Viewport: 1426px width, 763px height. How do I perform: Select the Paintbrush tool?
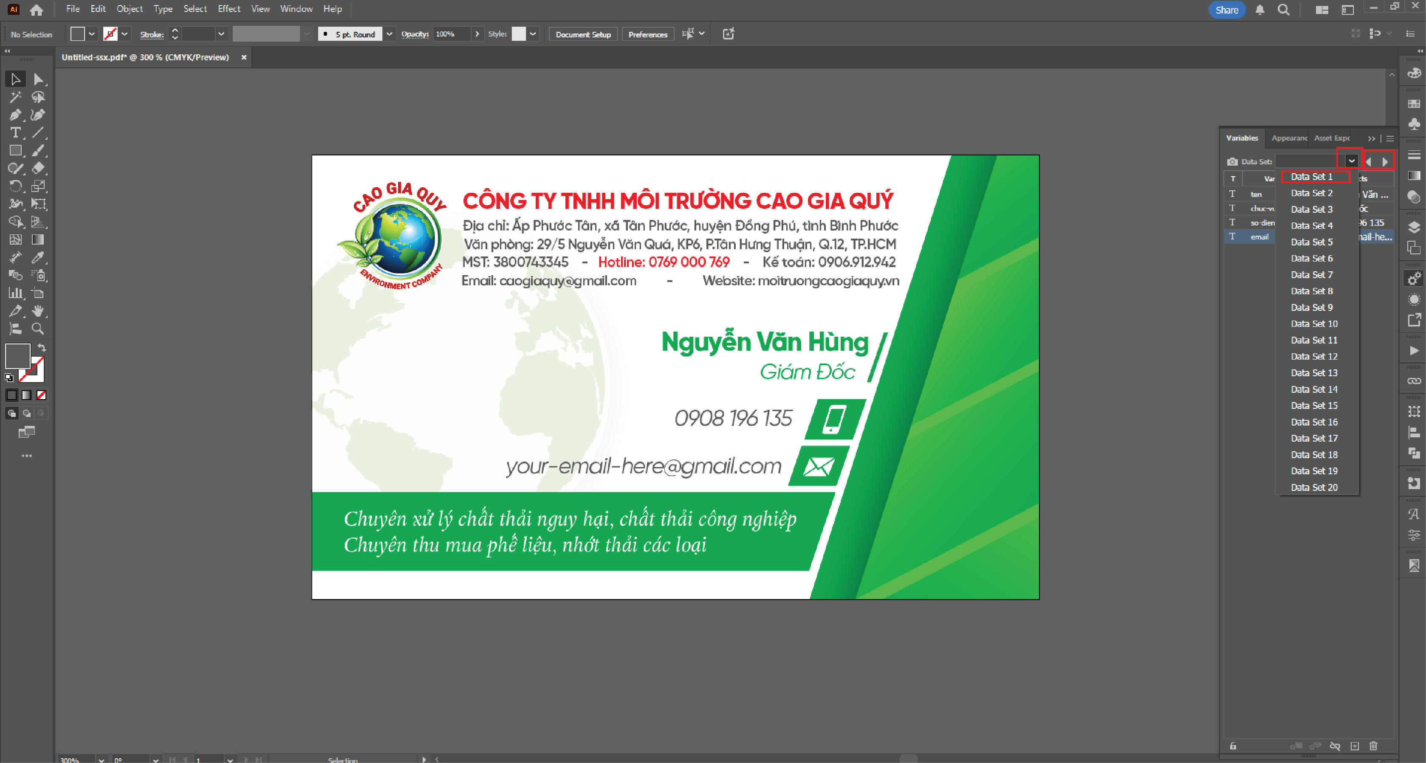click(x=38, y=150)
